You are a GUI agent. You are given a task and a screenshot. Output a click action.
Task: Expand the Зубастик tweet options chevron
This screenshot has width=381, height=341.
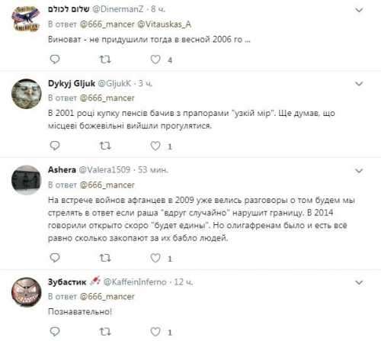359,282
